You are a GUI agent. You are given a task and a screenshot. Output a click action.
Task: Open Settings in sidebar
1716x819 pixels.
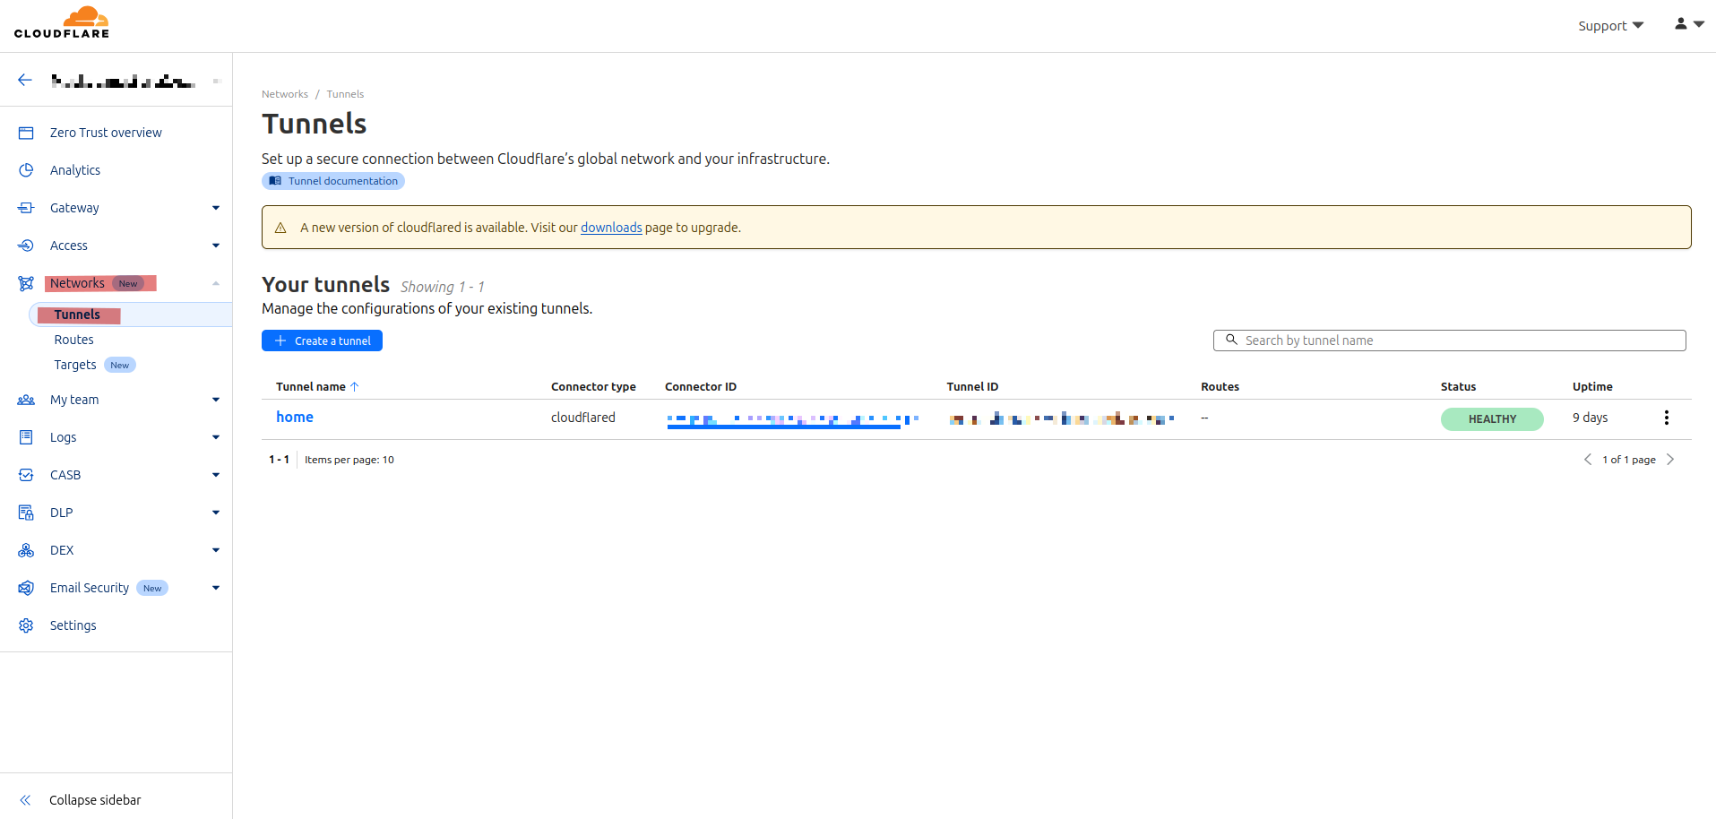(x=73, y=625)
